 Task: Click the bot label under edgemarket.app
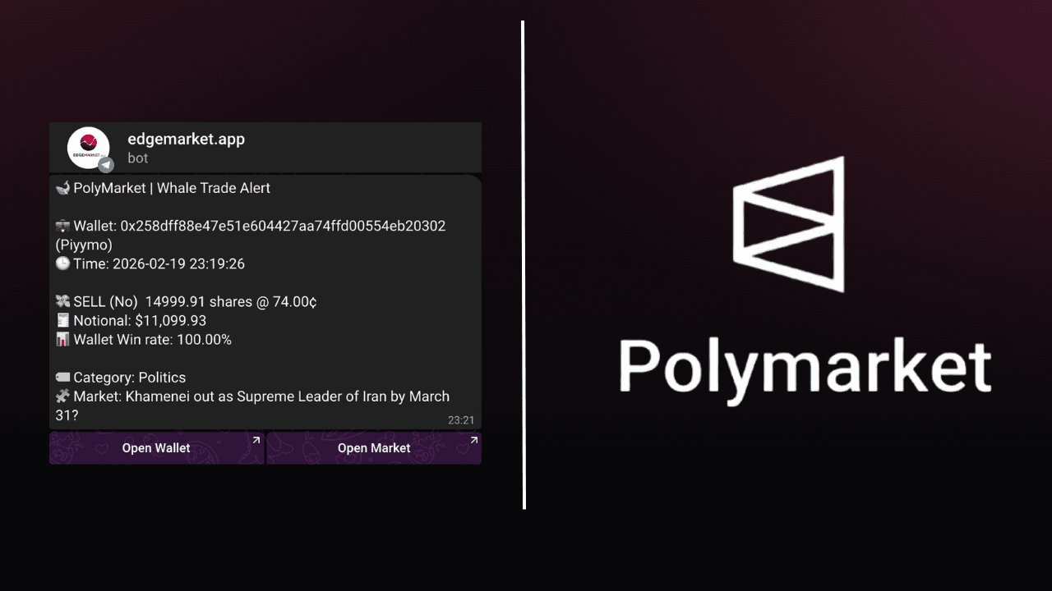[137, 158]
